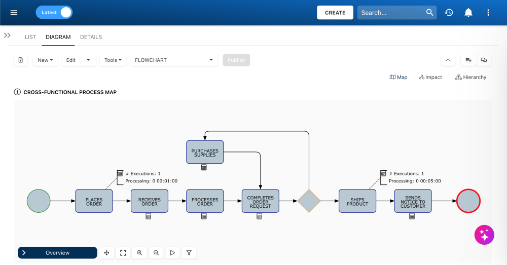Image resolution: width=507 pixels, height=265 pixels.
Task: Switch to the DETAILS tab
Action: click(91, 37)
